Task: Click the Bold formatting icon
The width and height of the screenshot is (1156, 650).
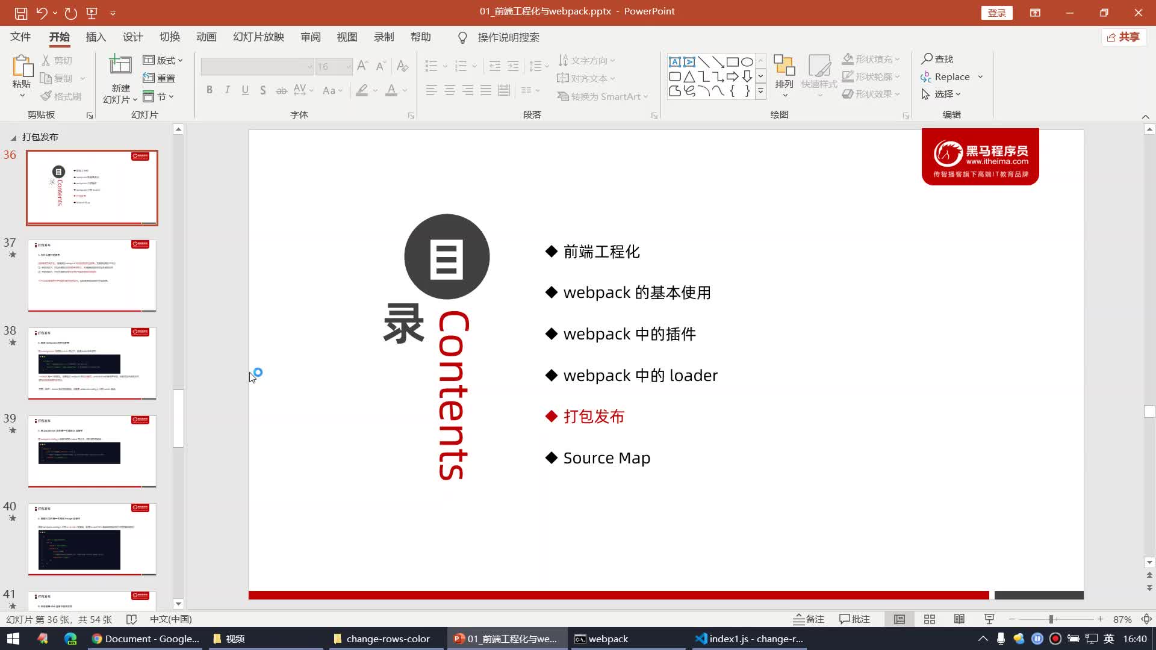Action: tap(210, 90)
